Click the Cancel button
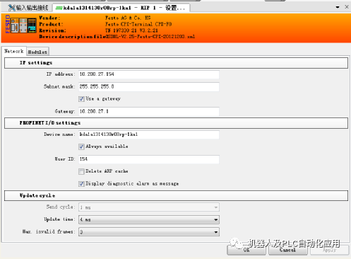 point(288,250)
